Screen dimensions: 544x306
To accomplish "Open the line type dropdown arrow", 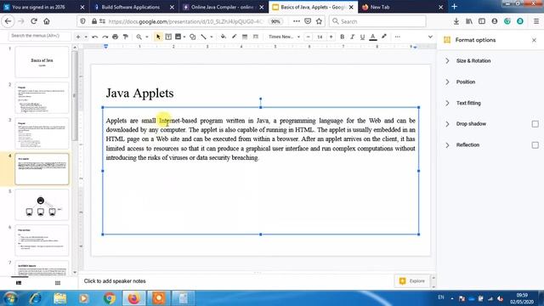I will [x=212, y=37].
